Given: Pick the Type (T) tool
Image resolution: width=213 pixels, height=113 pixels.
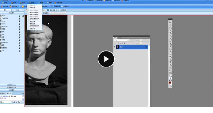Looking at the screenshot, I should pos(170,62).
